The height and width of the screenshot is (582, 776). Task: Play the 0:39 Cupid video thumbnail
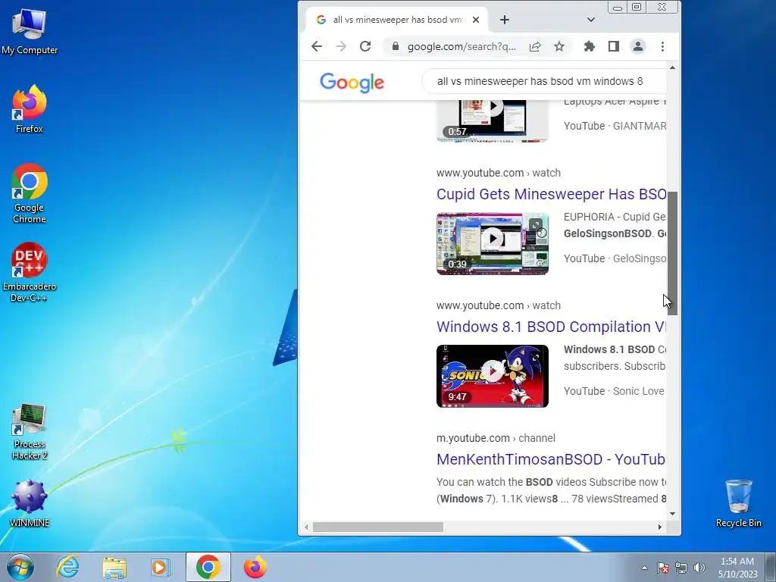(493, 243)
